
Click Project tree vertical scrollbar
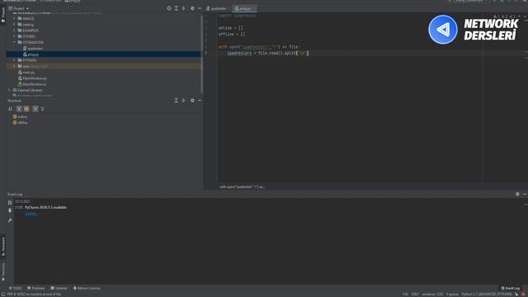click(x=201, y=54)
